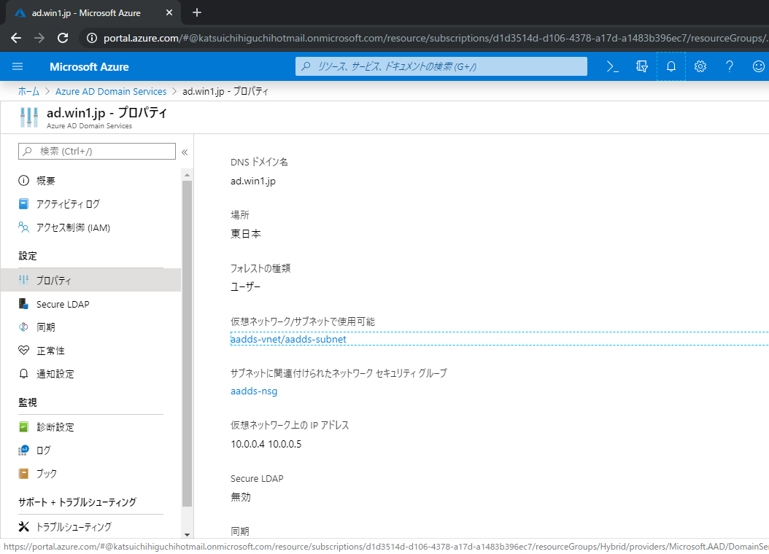Launch Cloud Shell from the top bar

613,66
